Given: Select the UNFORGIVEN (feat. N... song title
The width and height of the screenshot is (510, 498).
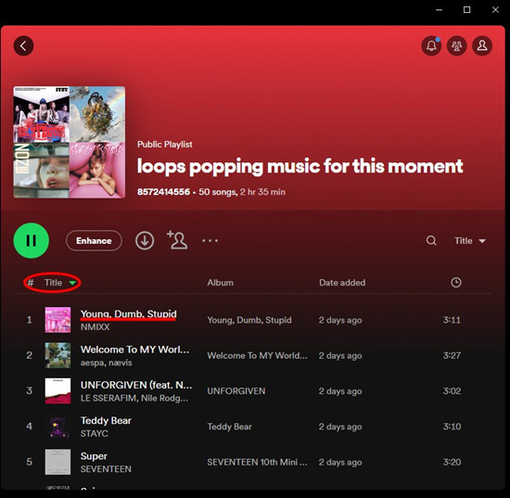Looking at the screenshot, I should coord(136,385).
